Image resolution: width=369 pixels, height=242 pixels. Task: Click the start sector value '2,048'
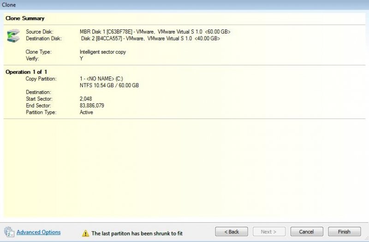(86, 99)
